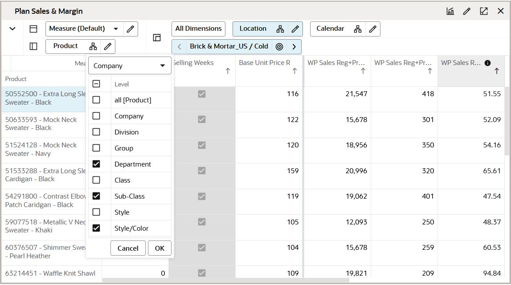Click the target icon in location slice
The height and width of the screenshot is (285, 511).
[279, 47]
